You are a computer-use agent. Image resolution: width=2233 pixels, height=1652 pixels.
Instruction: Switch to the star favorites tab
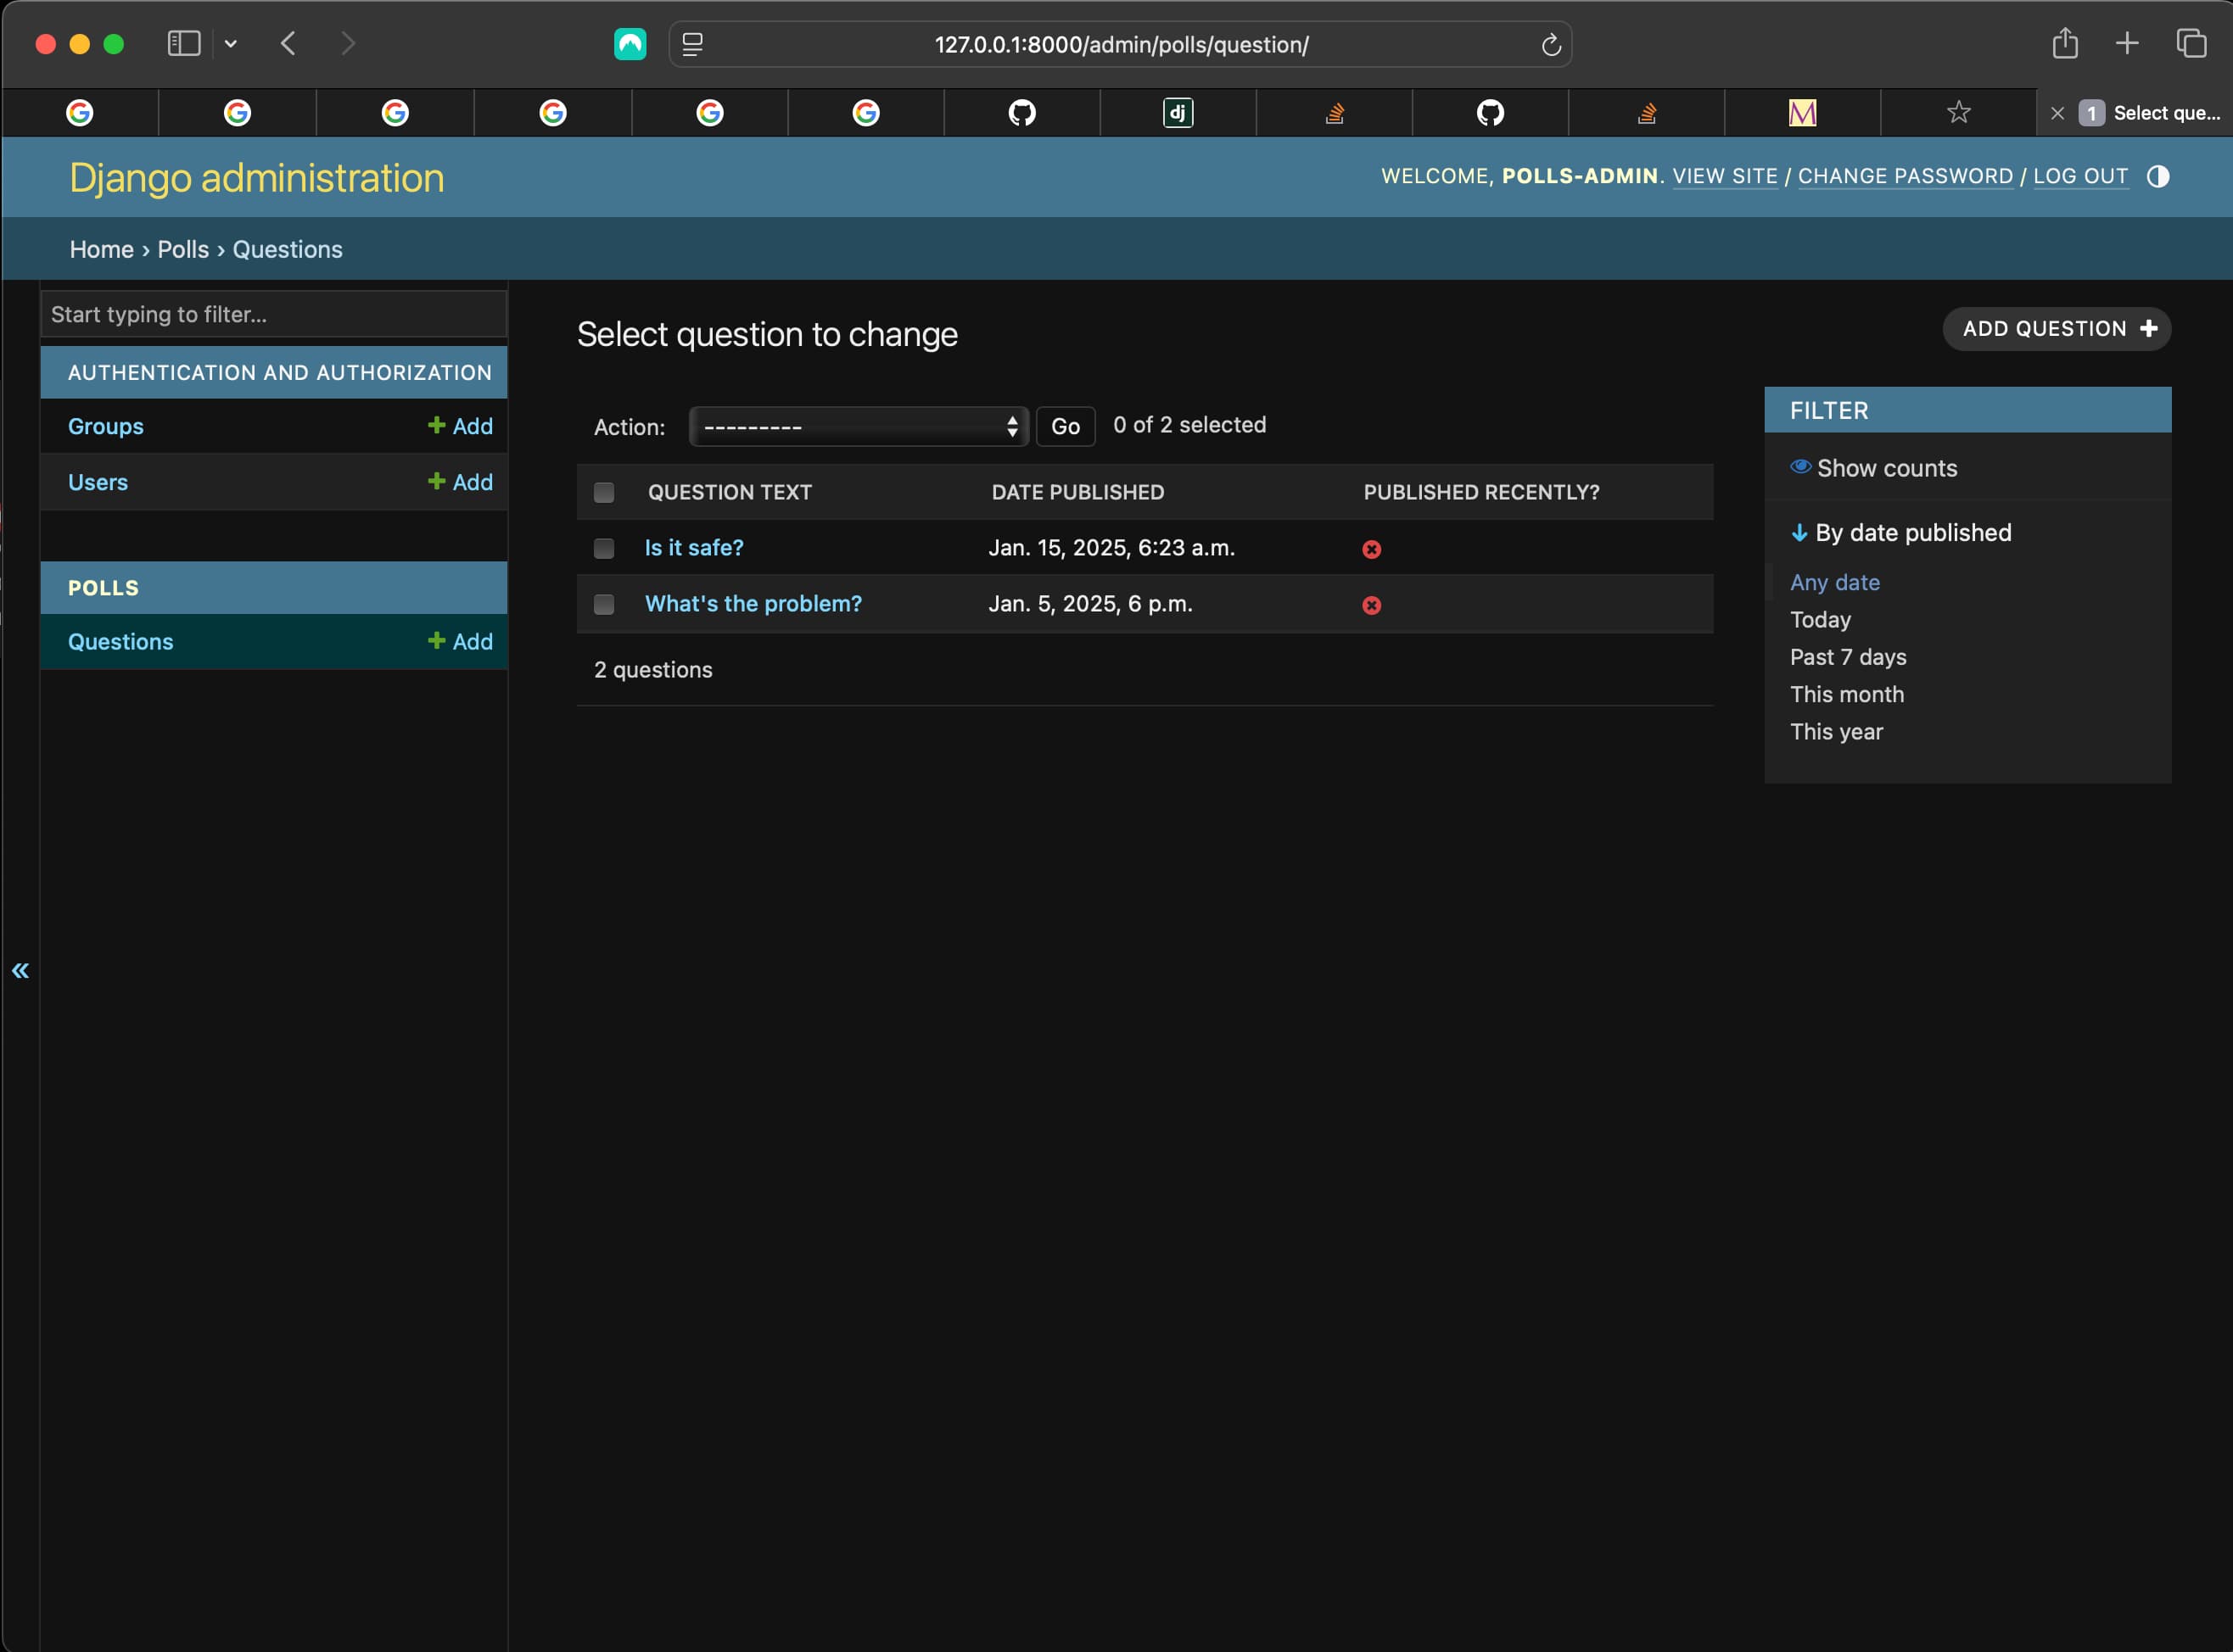[1958, 112]
